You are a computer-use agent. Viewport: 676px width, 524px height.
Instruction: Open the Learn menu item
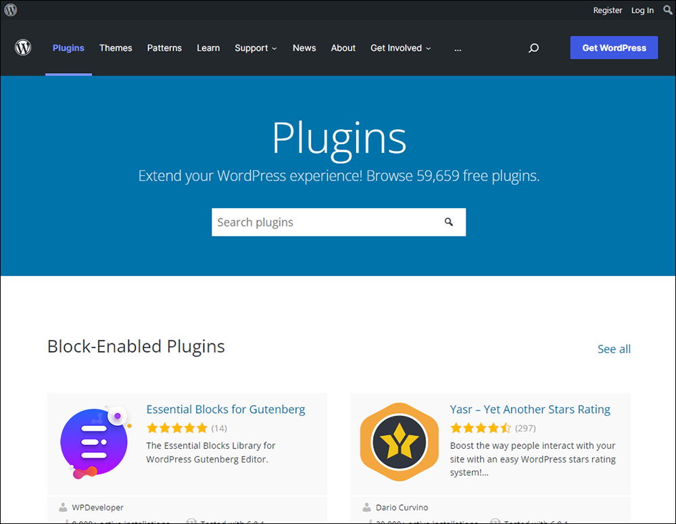pos(208,48)
